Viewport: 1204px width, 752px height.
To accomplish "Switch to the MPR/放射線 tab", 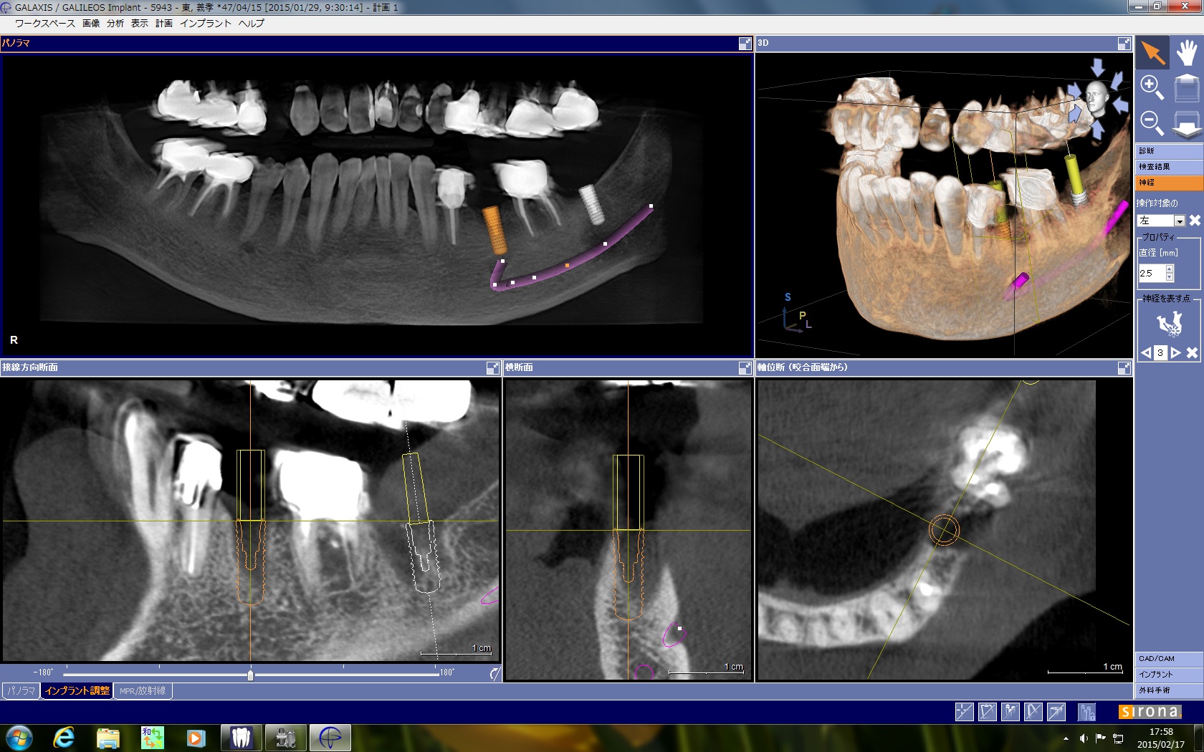I will click(142, 691).
